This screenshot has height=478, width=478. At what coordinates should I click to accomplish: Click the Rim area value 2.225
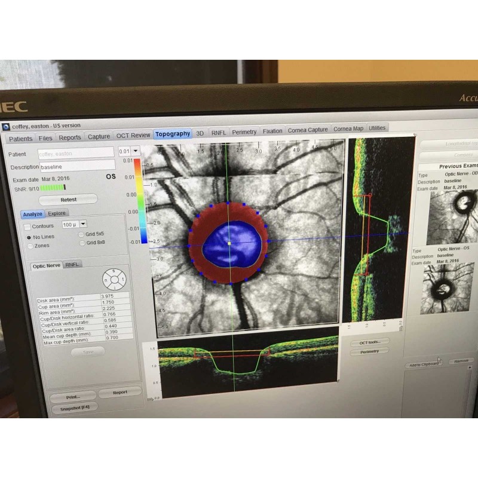[x=117, y=308]
